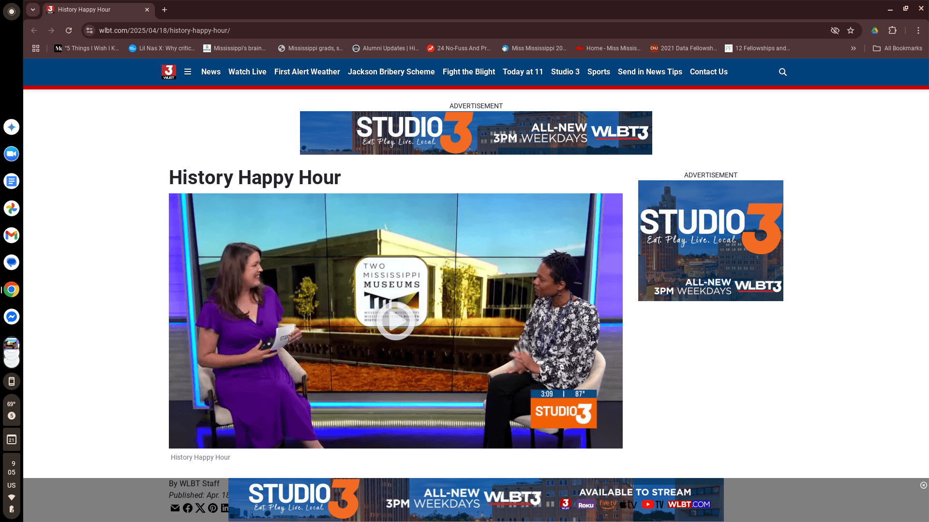Click the WLBT 3 logo in site header
This screenshot has height=522, width=929.
tap(169, 72)
